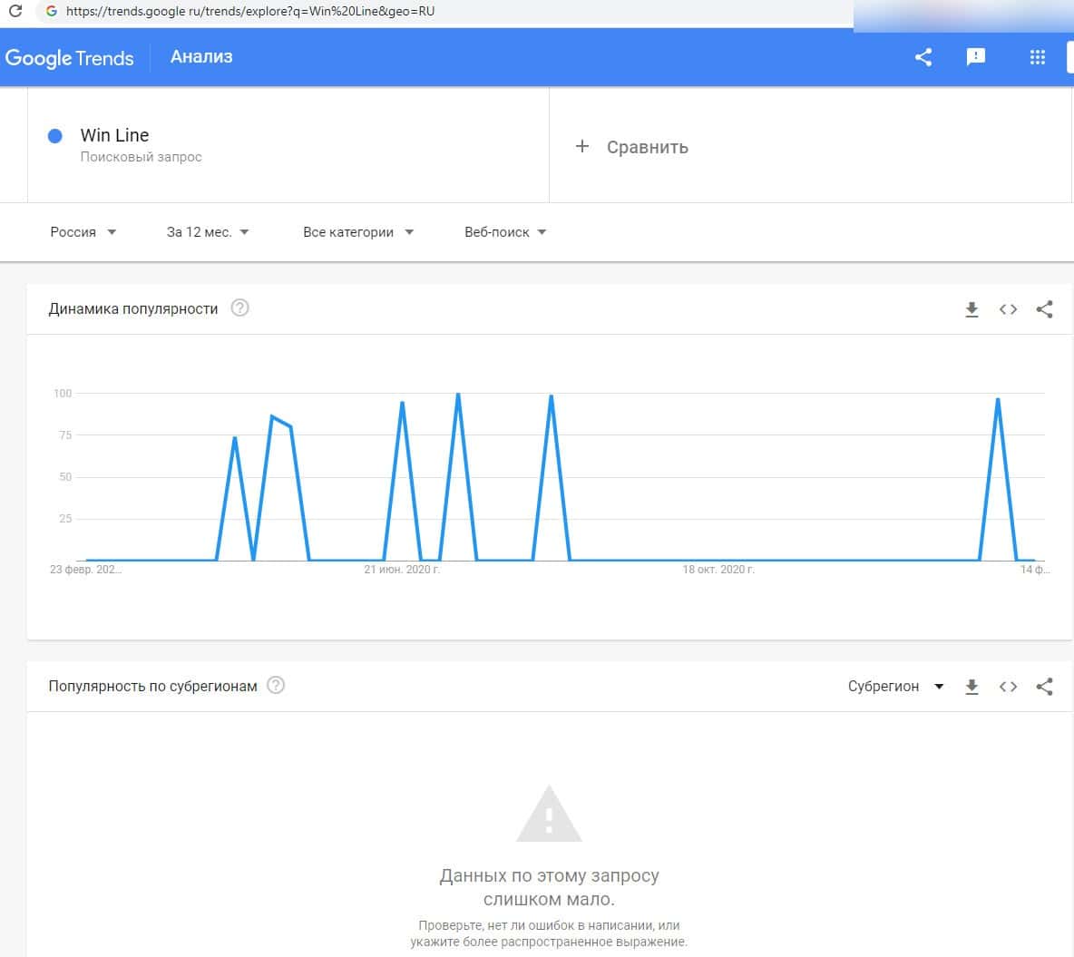Show help for Динамика популярности
The image size is (1074, 957).
pyautogui.click(x=239, y=308)
